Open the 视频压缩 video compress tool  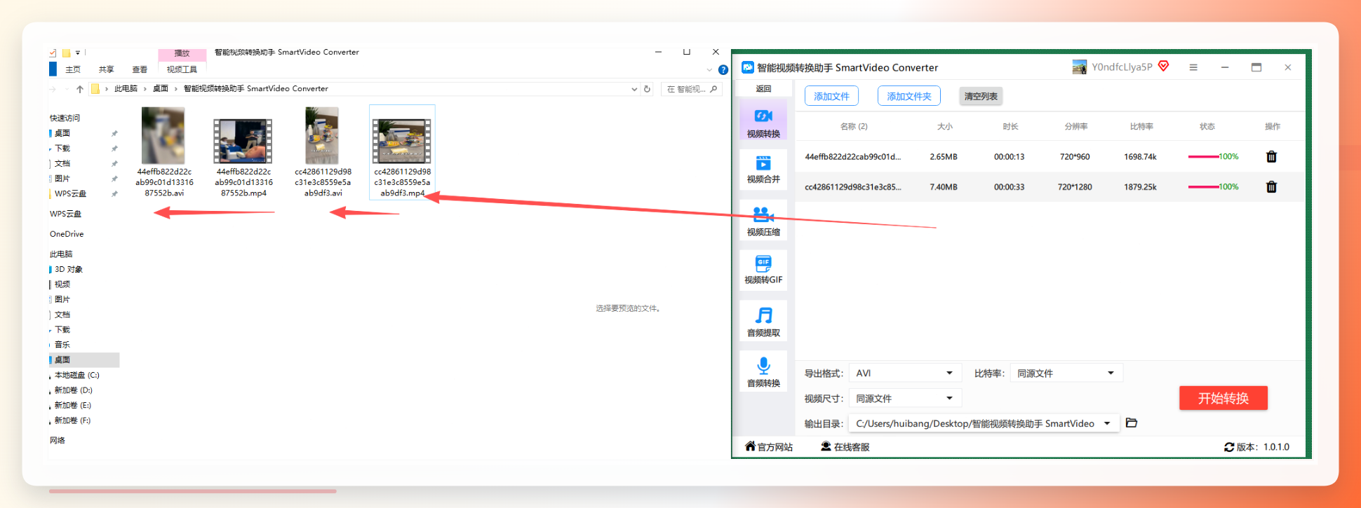pos(763,221)
